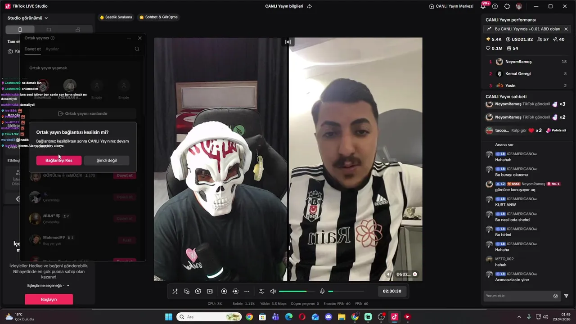
Task: Click the pink Başlayın button
Action: (x=49, y=299)
